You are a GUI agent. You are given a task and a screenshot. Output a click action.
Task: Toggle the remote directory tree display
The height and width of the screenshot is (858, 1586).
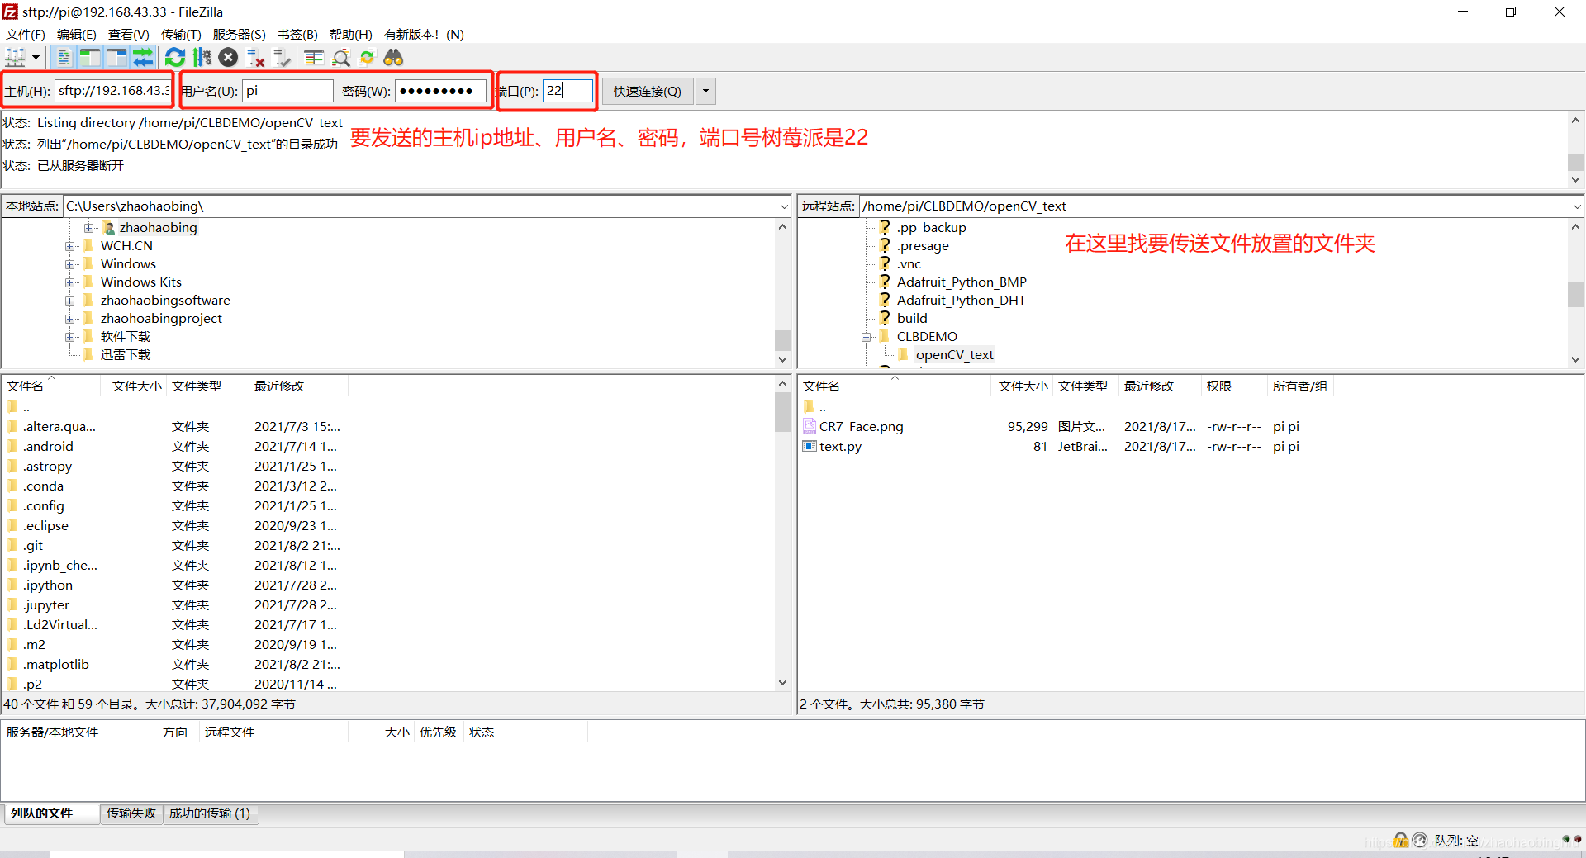[x=116, y=58]
